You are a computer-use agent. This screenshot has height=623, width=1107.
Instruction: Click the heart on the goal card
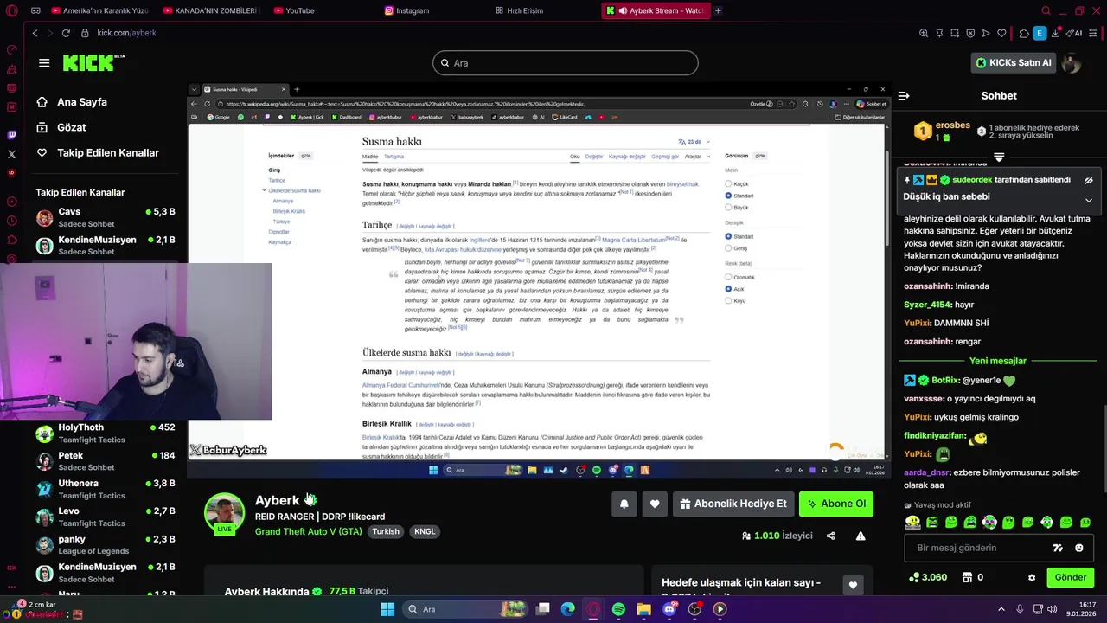pos(853,586)
